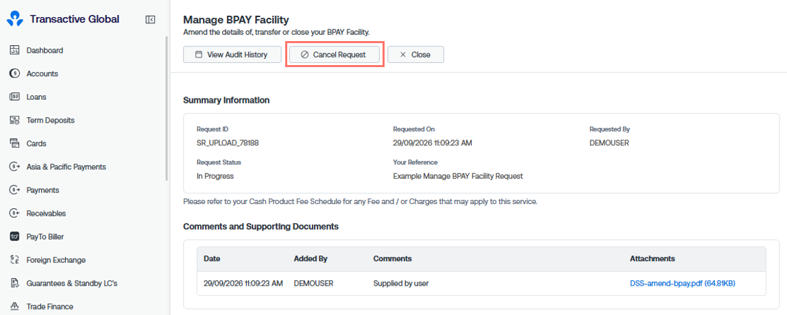Screen dimensions: 787x315
Task: Click the Foreign Exchange icon in the sidebar
Action: (x=14, y=260)
